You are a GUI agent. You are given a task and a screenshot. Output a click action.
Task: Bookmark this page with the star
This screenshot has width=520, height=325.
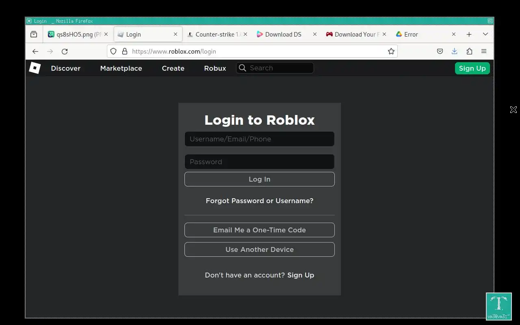[x=391, y=51]
